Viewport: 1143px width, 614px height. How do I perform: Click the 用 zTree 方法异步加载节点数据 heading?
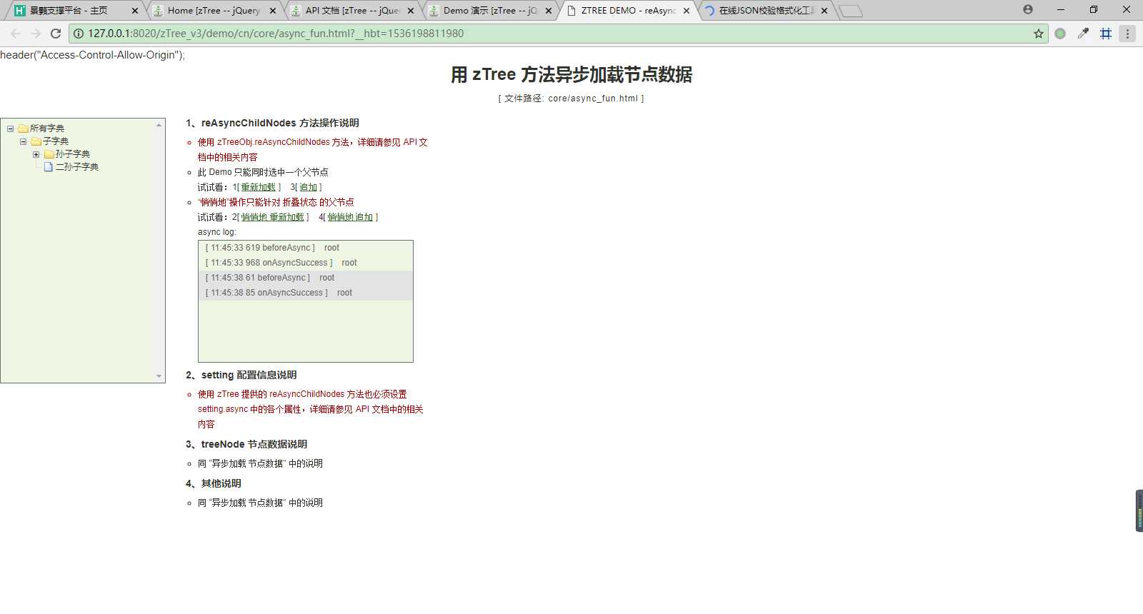click(x=571, y=75)
